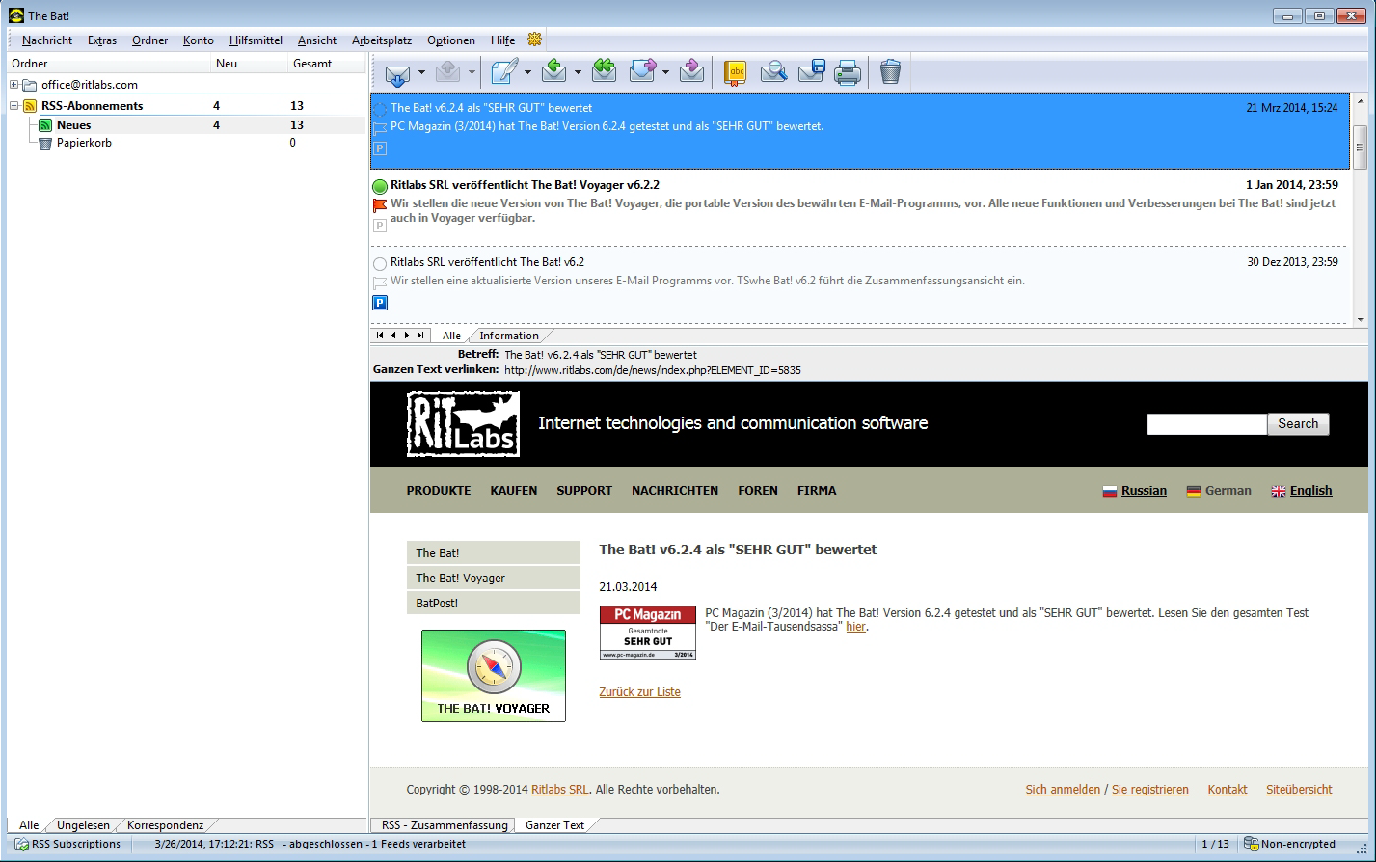This screenshot has width=1376, height=862.
Task: Expand the office@ritlabs.com account tree
Action: pyautogui.click(x=14, y=85)
